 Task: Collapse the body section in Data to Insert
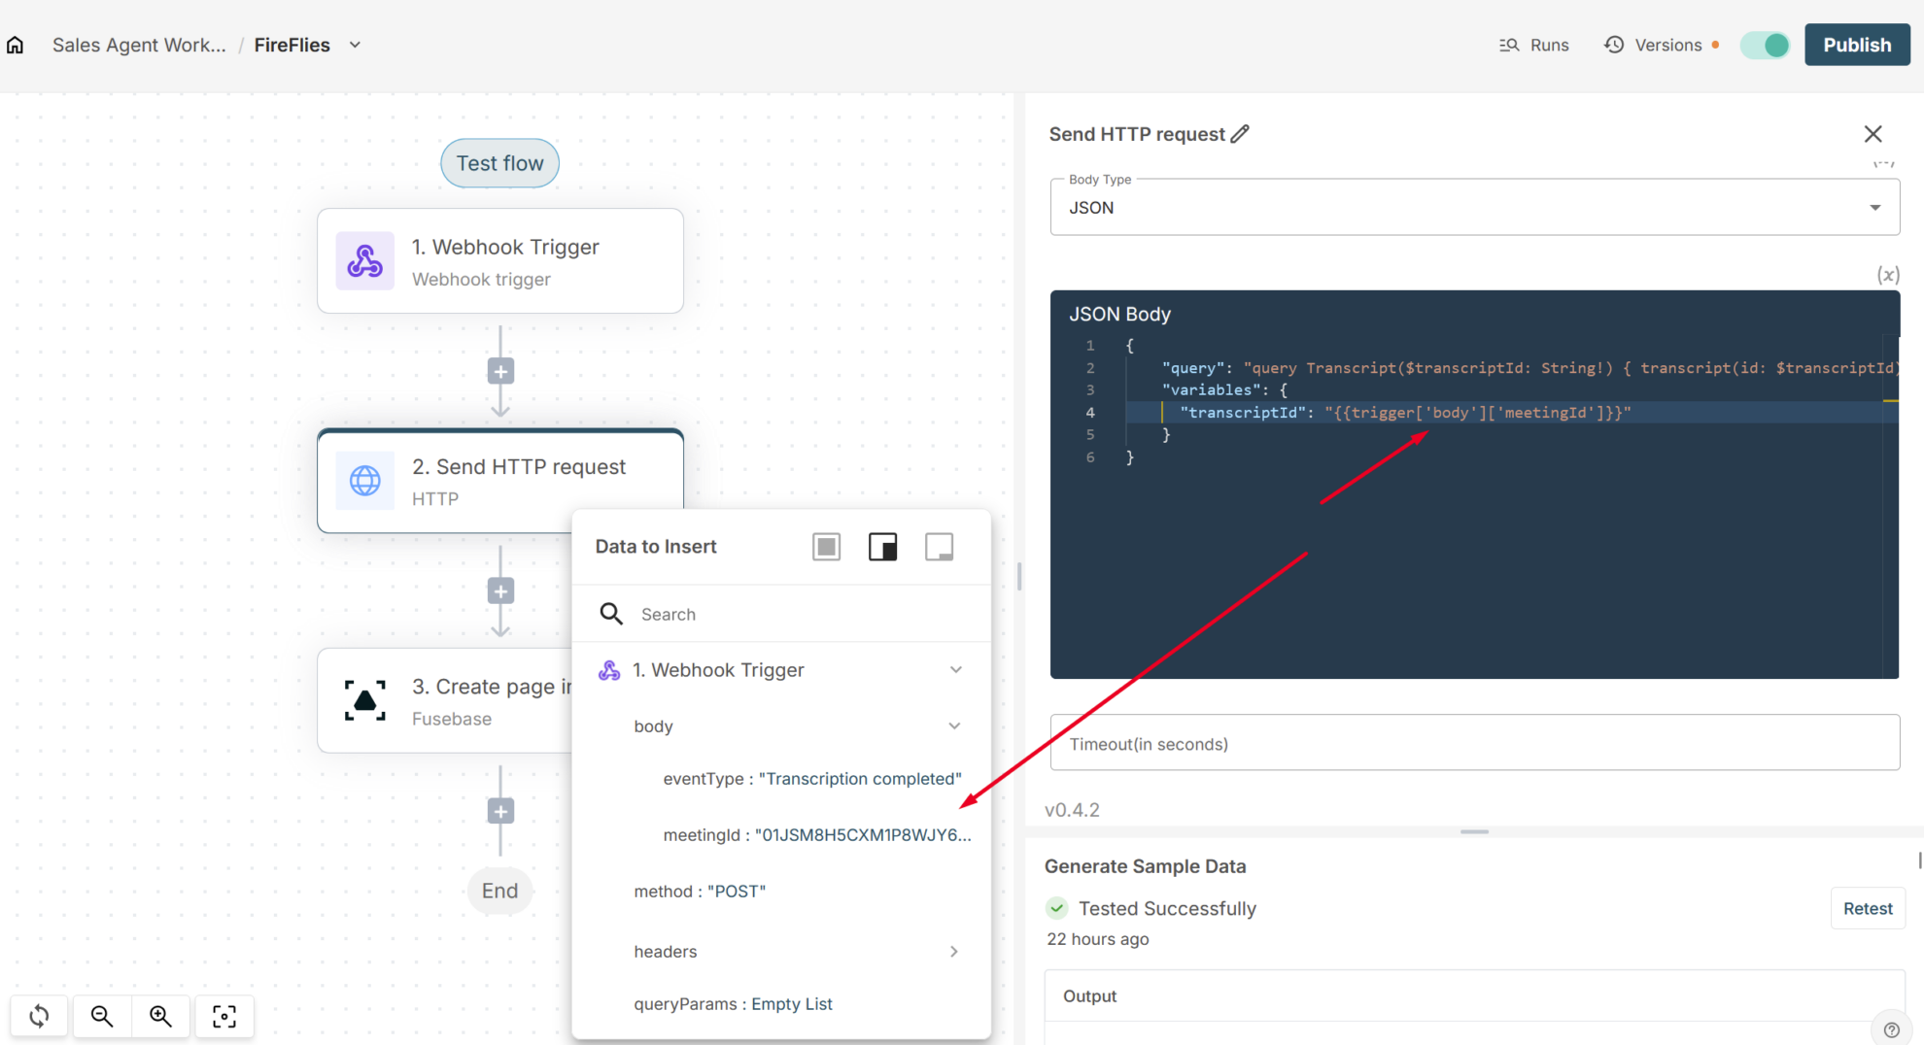[954, 725]
